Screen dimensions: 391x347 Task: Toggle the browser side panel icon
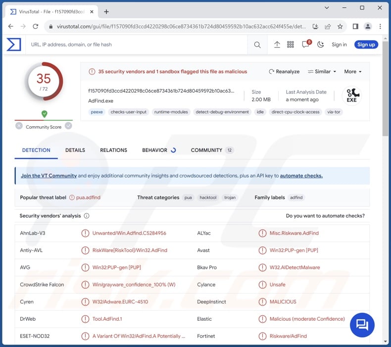tap(355, 26)
